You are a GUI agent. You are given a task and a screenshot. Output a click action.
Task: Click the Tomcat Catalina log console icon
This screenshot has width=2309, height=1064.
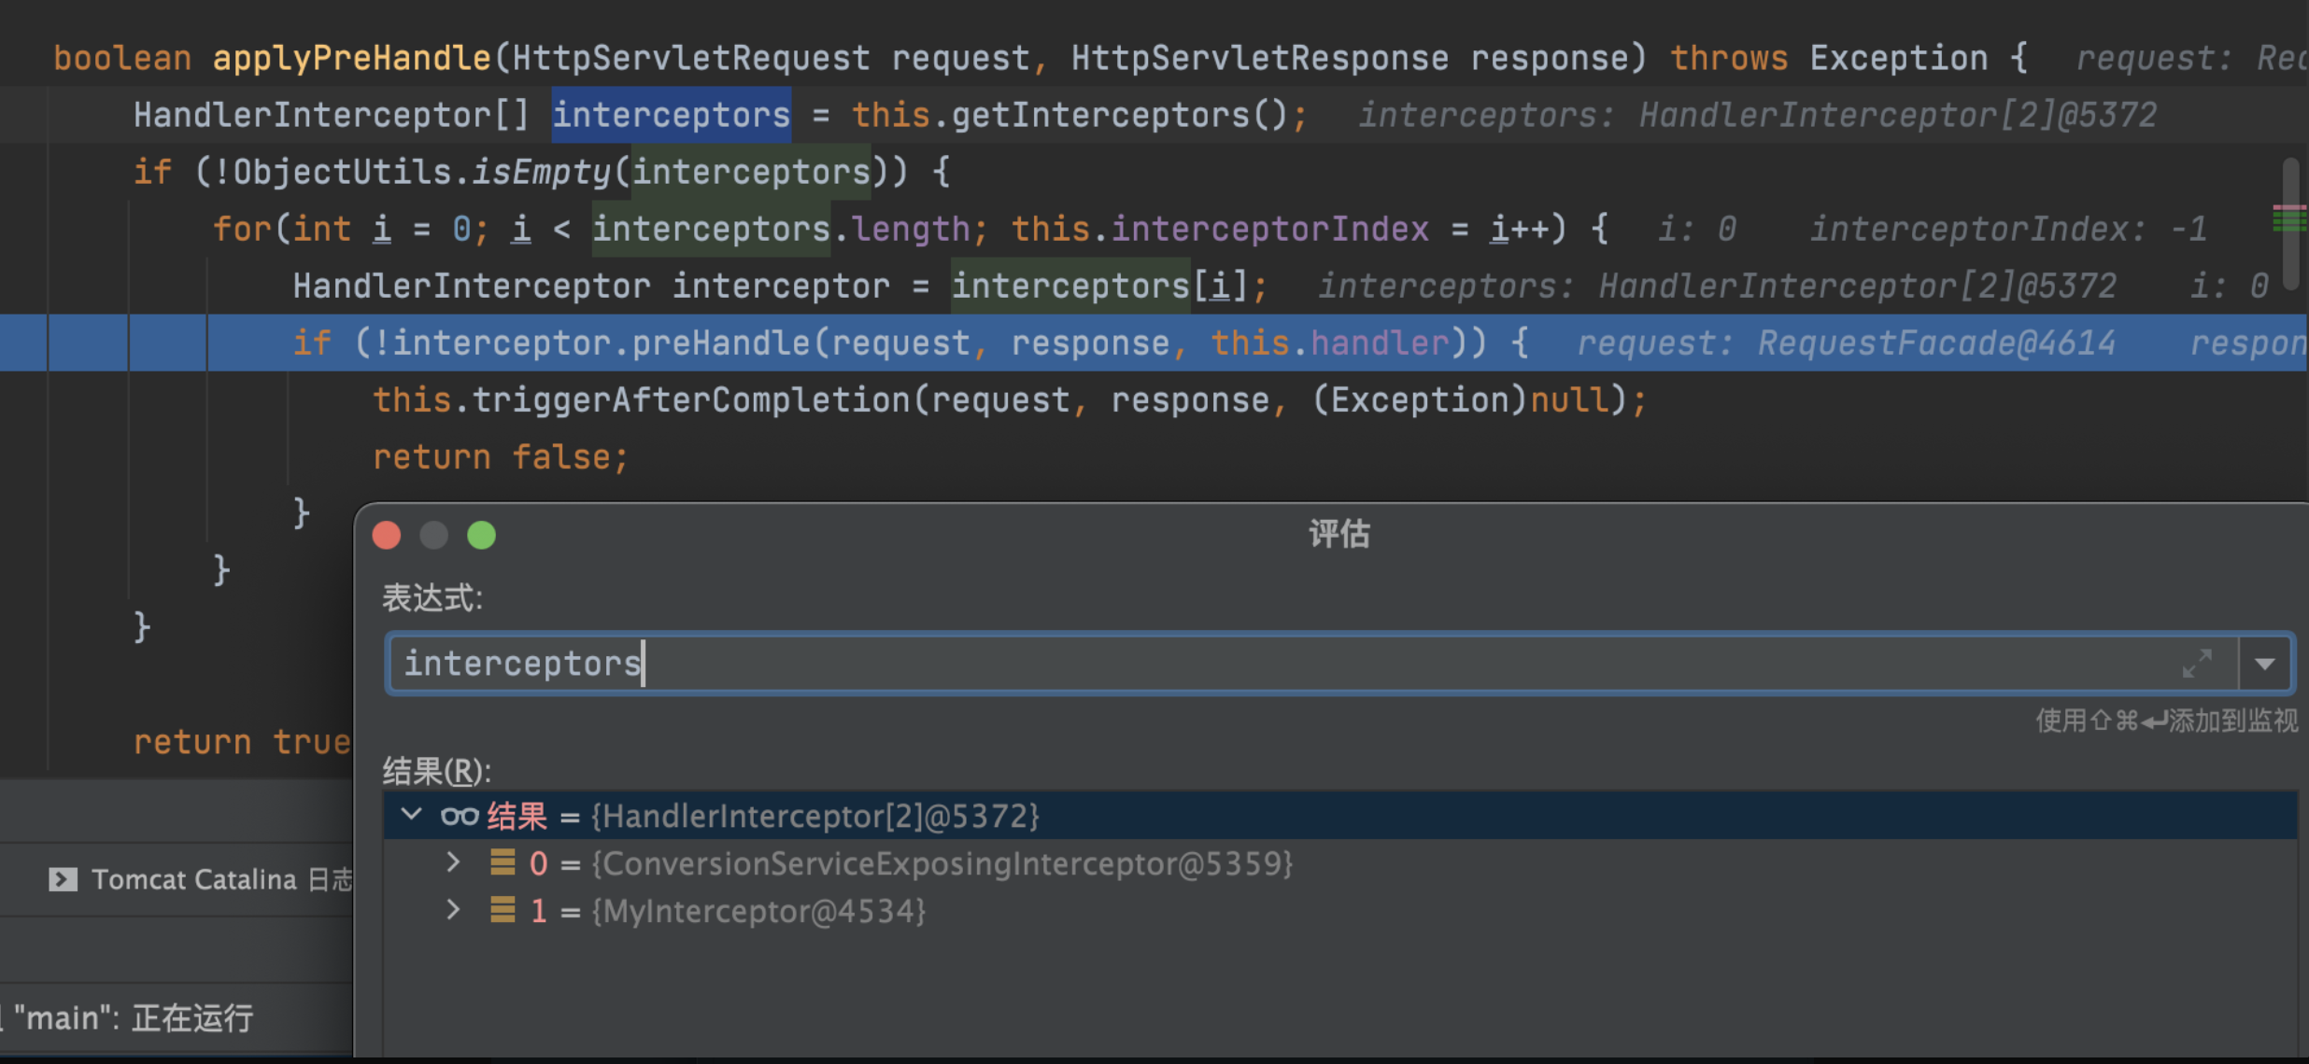click(x=63, y=879)
